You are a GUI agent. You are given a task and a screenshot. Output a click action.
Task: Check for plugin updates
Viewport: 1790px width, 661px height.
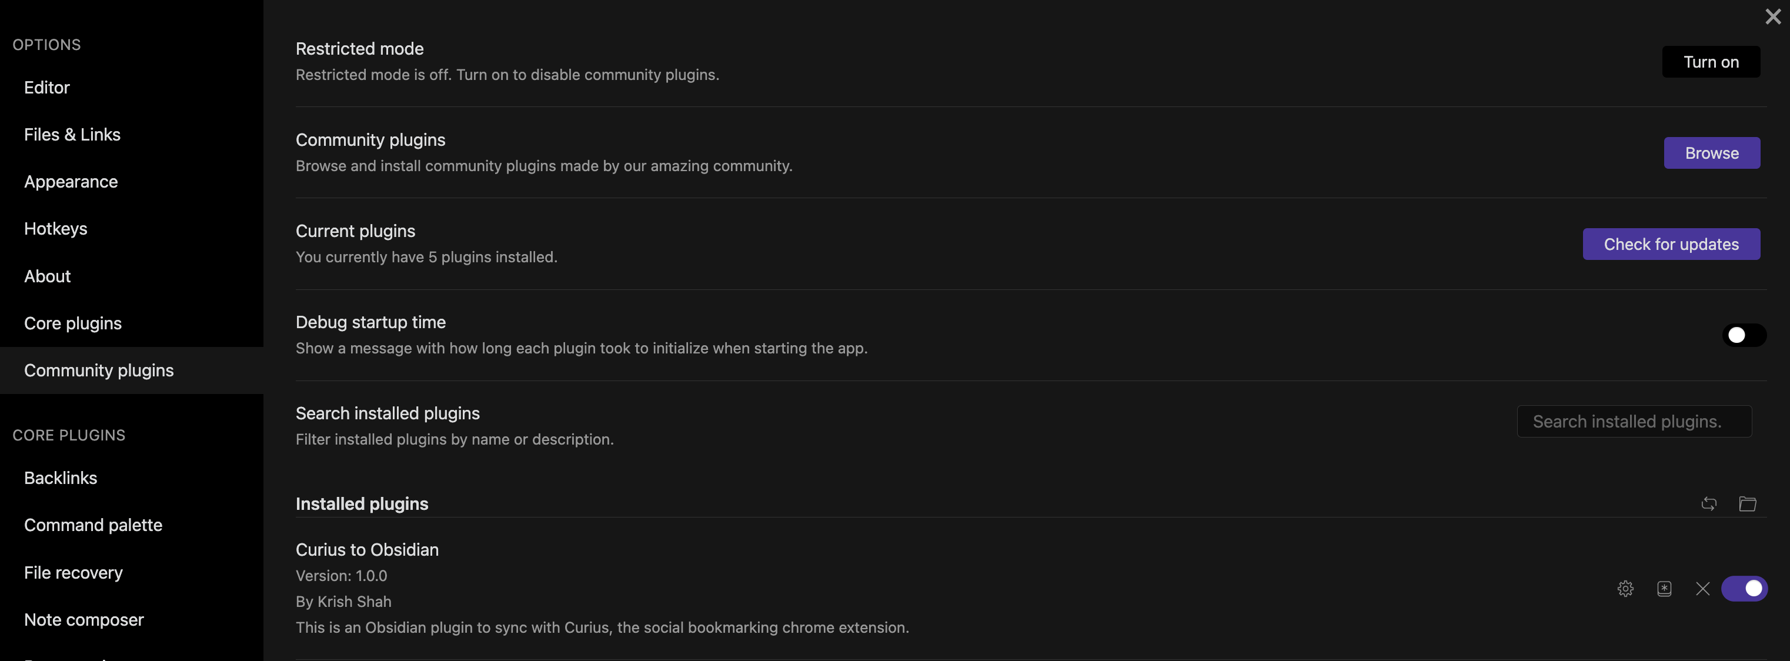point(1671,243)
